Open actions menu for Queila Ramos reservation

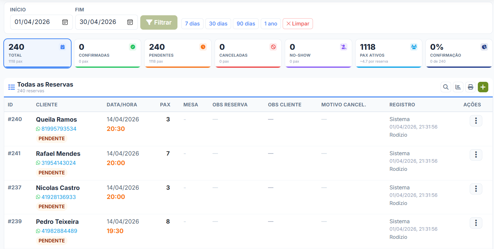tap(476, 121)
